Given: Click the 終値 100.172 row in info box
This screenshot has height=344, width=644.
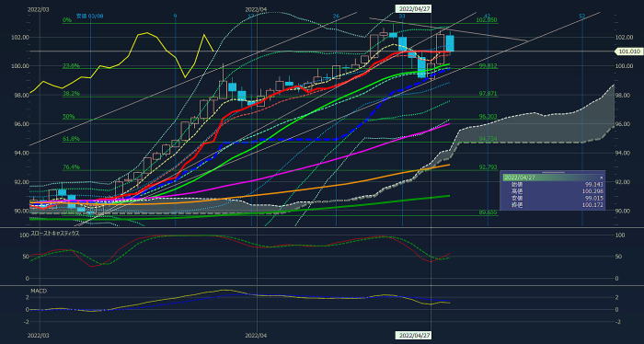Looking at the screenshot, I should click(552, 205).
